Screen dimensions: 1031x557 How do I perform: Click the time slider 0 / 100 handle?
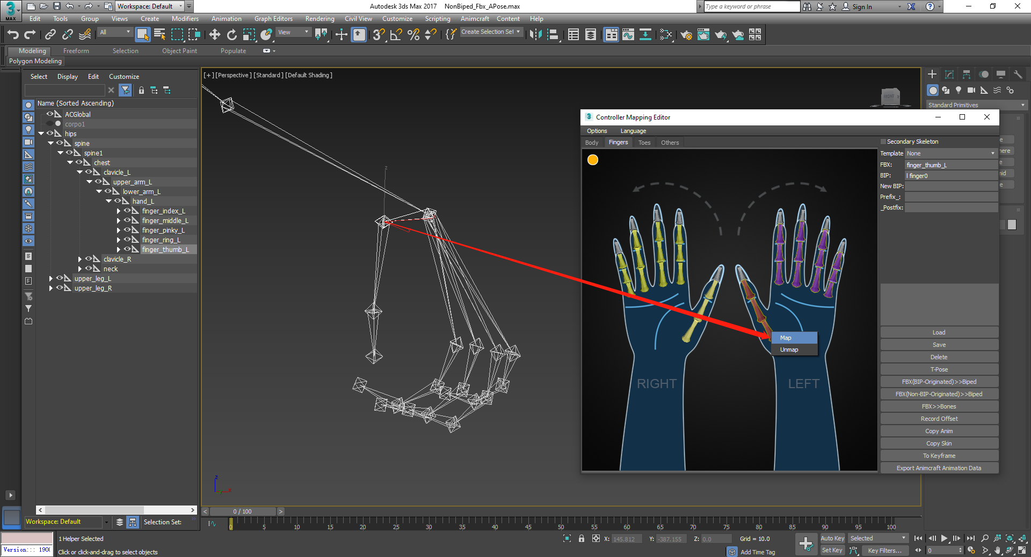(x=242, y=511)
